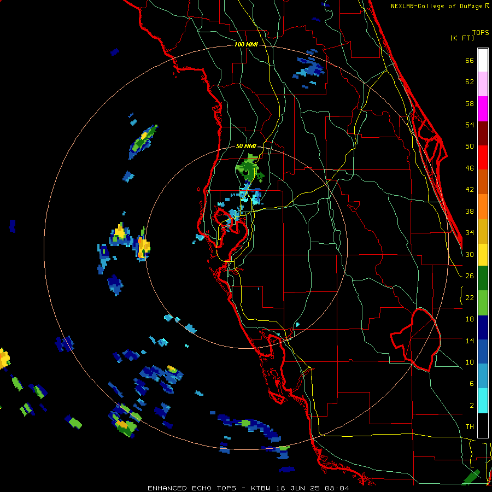Select the white color swatch in the legend
The image size is (492, 492).
click(483, 60)
